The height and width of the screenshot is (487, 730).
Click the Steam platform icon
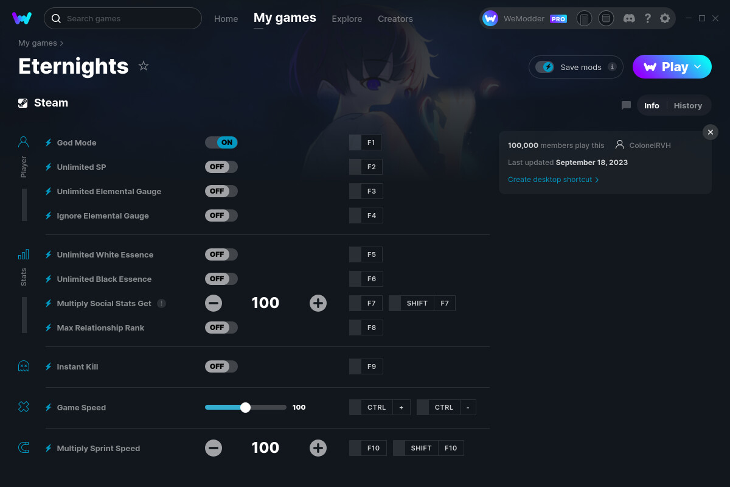coord(23,103)
